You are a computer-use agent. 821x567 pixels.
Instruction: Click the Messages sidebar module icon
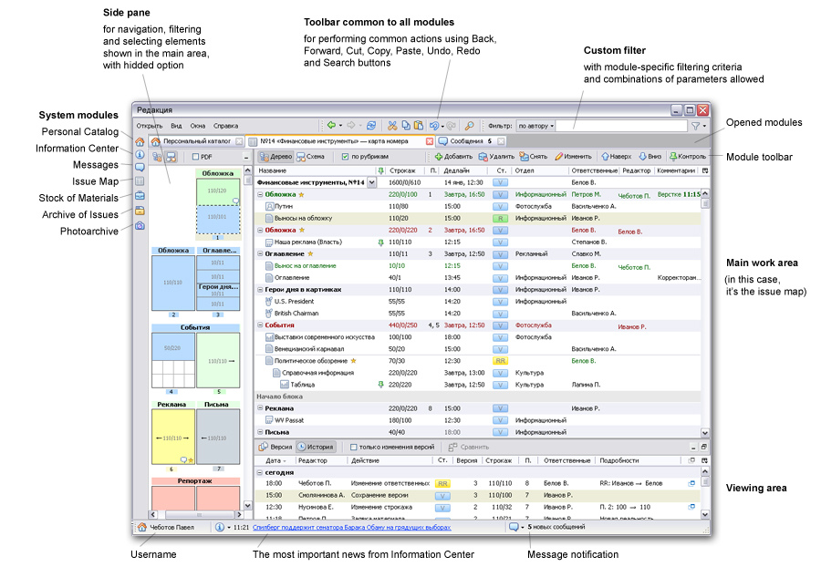pos(140,168)
